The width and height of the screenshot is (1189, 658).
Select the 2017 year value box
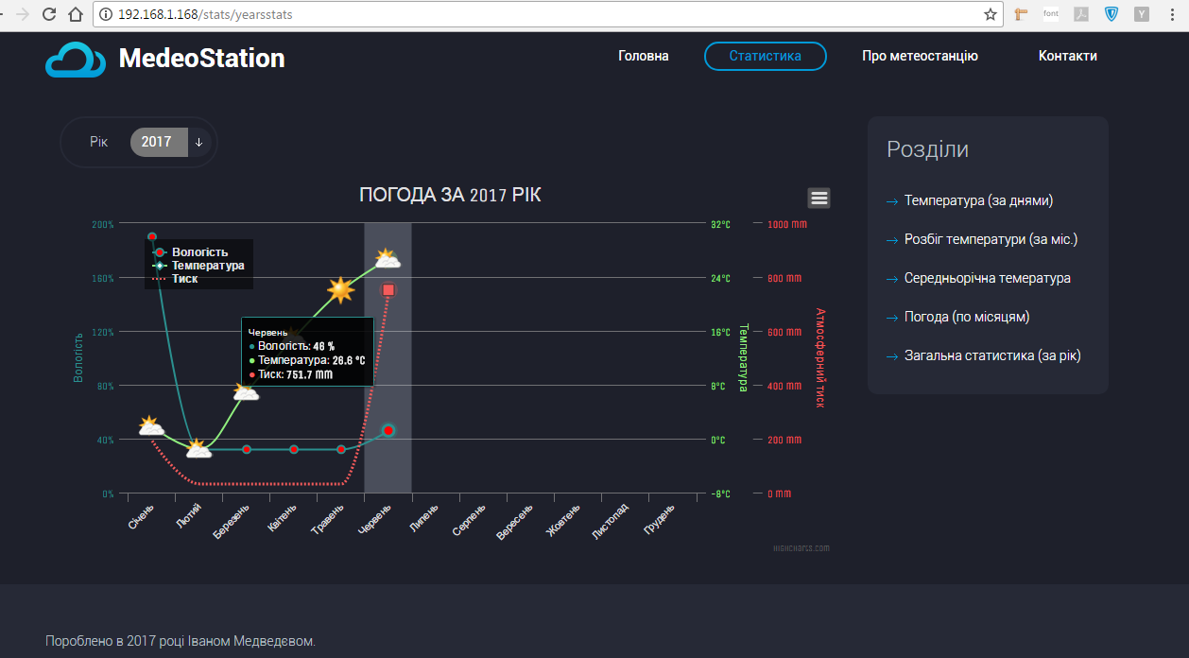(157, 142)
